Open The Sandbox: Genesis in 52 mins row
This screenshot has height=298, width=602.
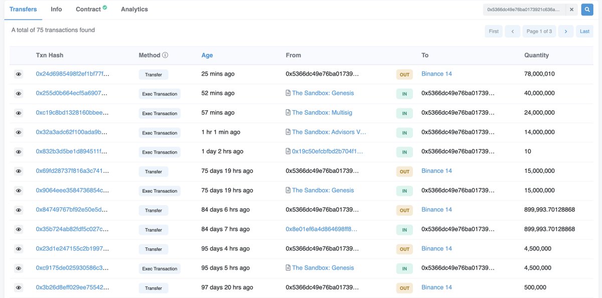(323, 93)
